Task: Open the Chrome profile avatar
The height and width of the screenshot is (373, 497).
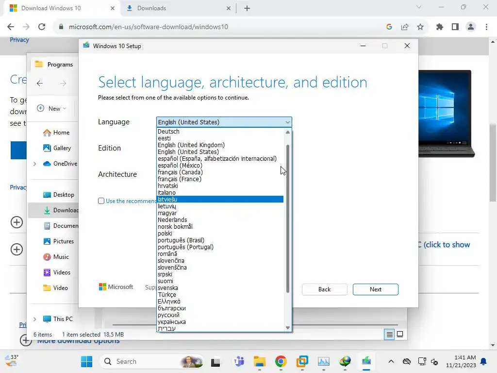Action: pyautogui.click(x=471, y=27)
